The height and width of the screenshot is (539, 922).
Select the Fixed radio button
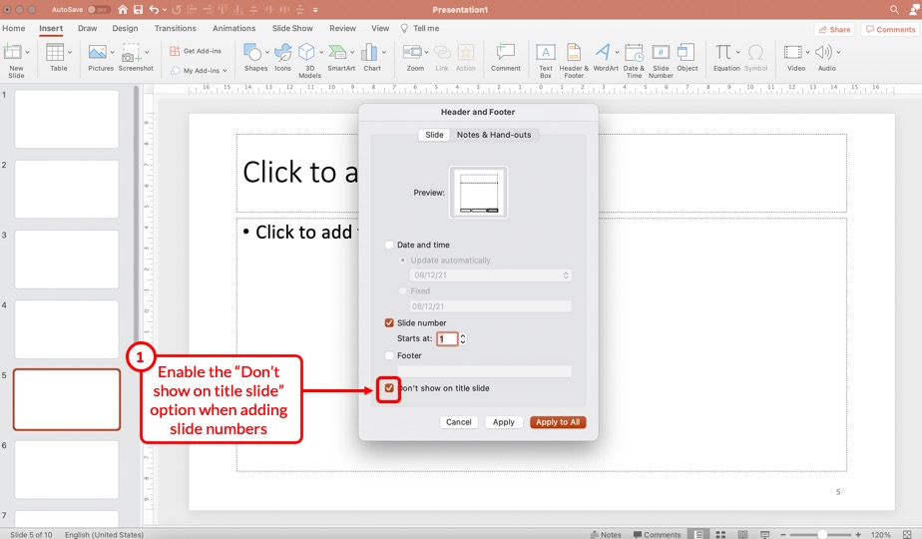[403, 291]
